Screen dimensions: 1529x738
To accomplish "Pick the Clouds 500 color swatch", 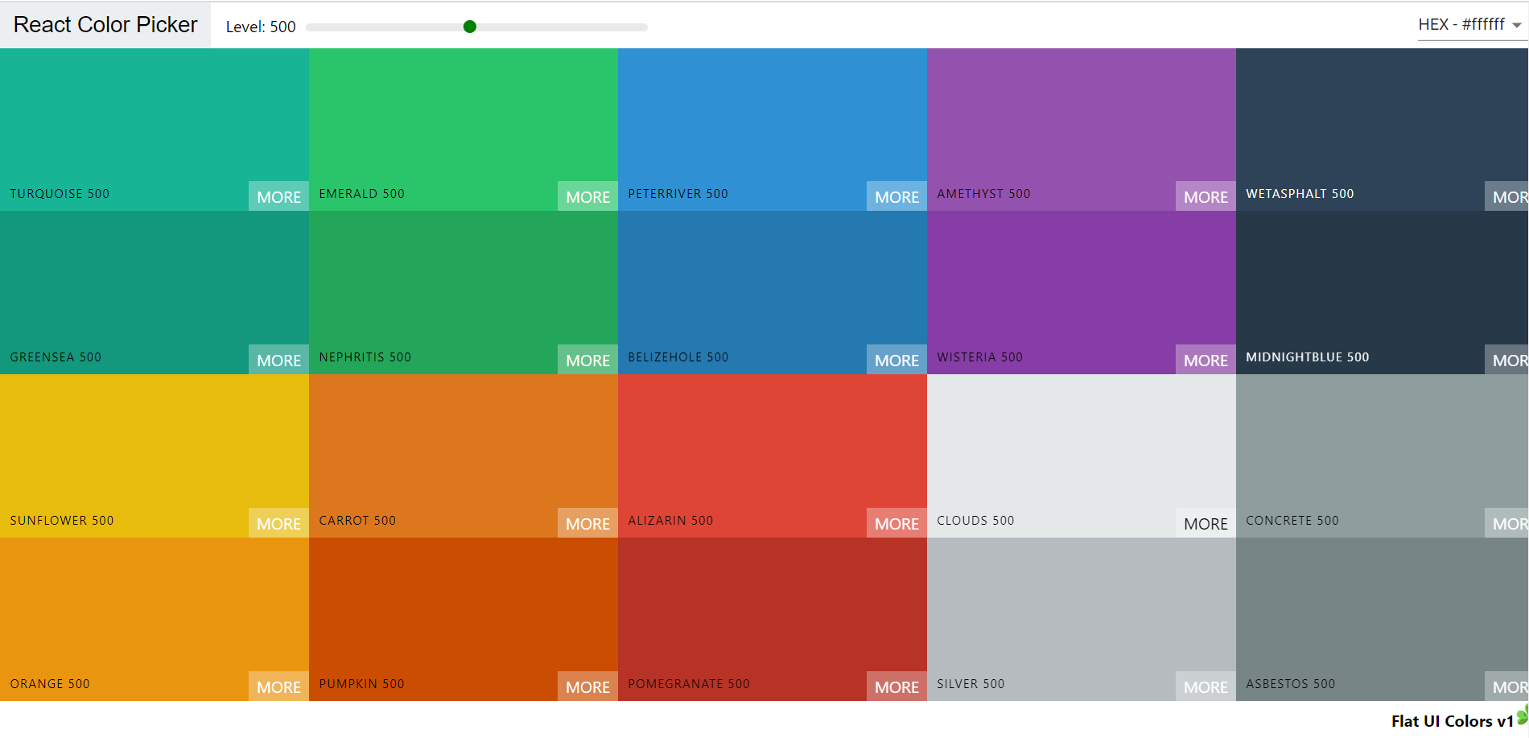I will point(1082,456).
